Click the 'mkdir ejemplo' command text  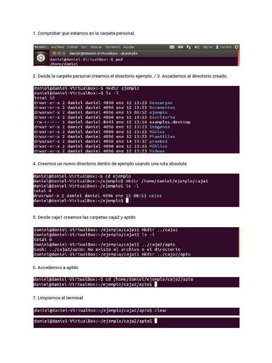(122, 88)
